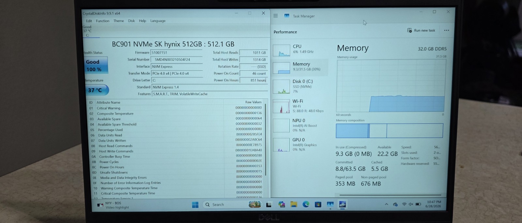Click the Interface field NVM Express
This screenshot has width=522, height=223.
tap(177, 66)
